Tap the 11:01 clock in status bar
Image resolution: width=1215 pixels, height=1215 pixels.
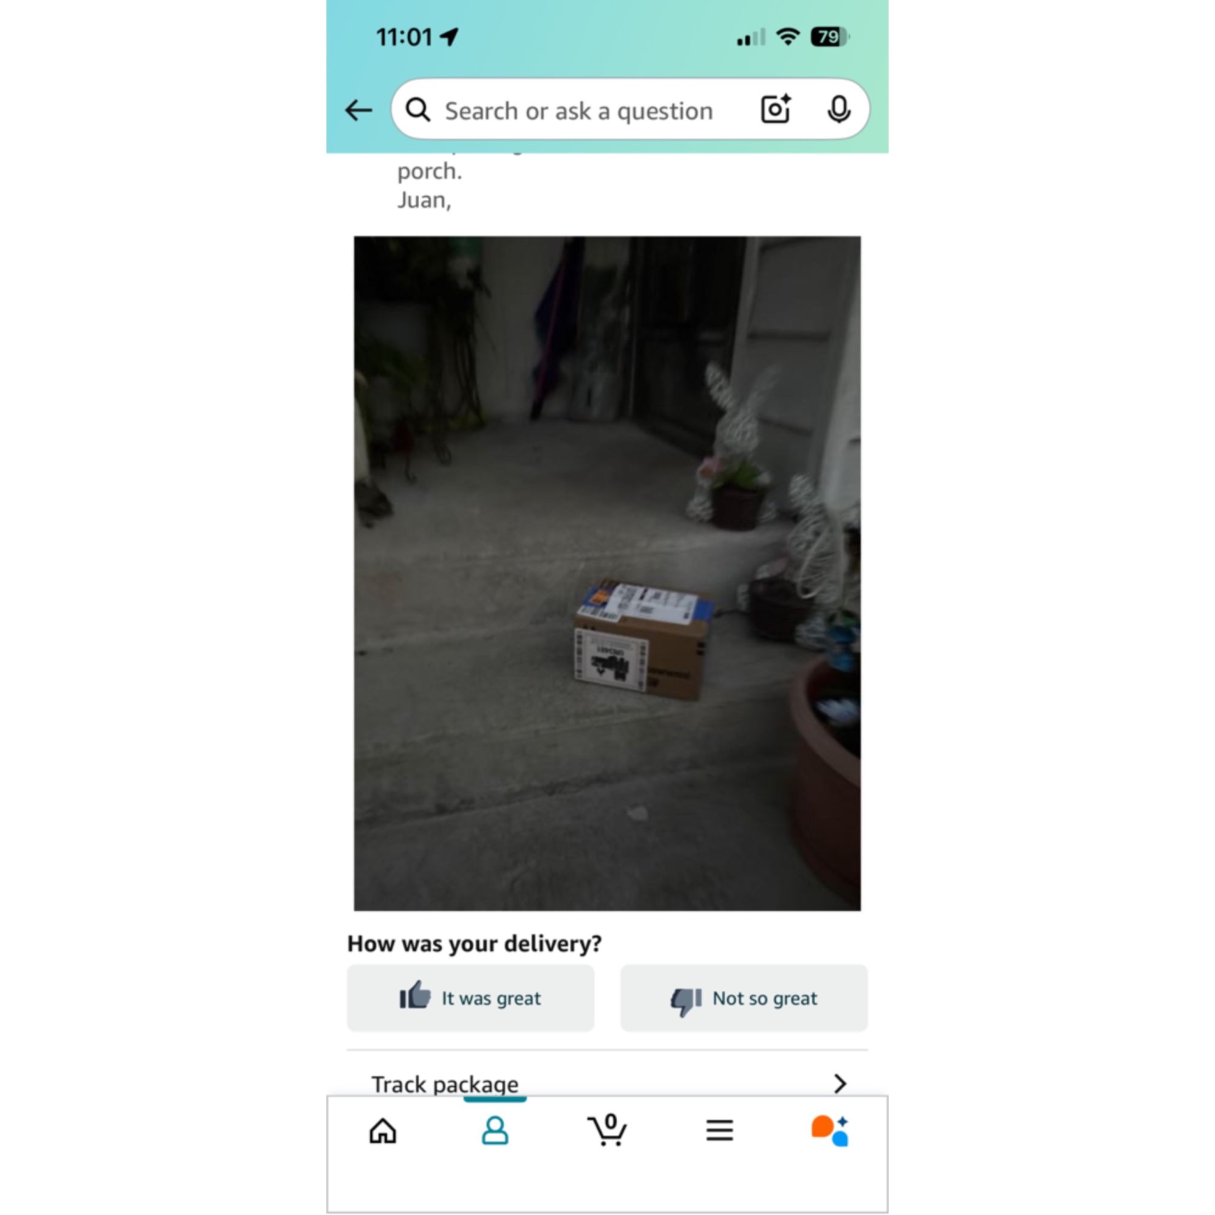point(405,37)
